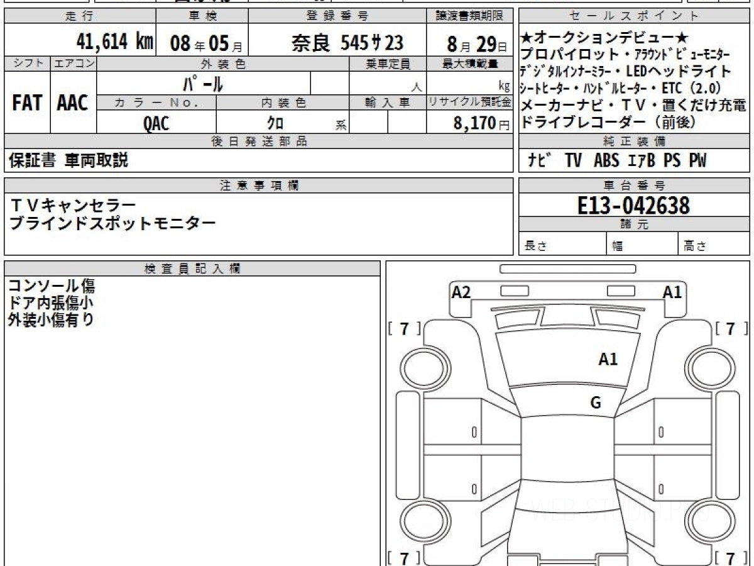Select the 8月29日 deadline date

point(476,44)
